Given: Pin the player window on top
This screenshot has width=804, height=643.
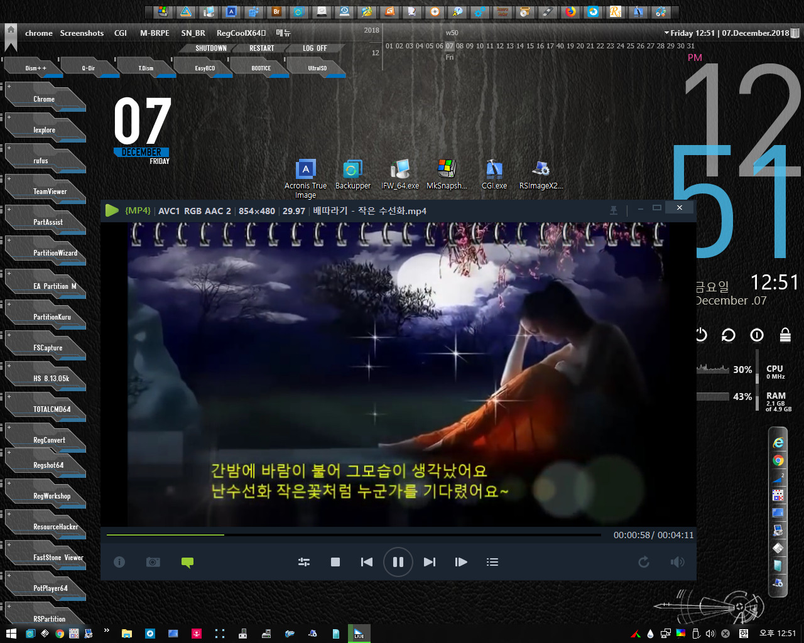Looking at the screenshot, I should click(614, 210).
